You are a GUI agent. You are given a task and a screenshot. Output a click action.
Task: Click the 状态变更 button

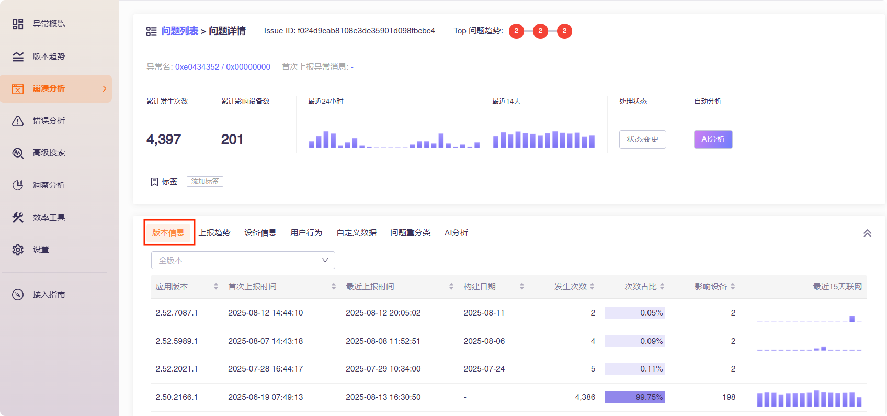click(x=642, y=139)
